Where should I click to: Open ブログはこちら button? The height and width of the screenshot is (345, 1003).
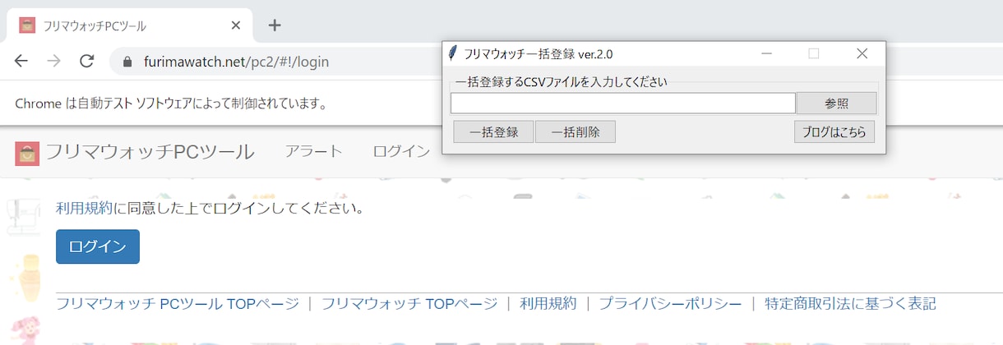834,131
